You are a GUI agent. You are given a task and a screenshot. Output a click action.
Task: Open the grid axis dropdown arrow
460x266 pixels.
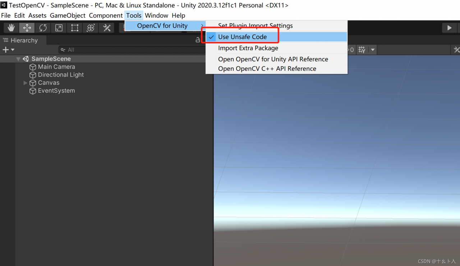(373, 50)
